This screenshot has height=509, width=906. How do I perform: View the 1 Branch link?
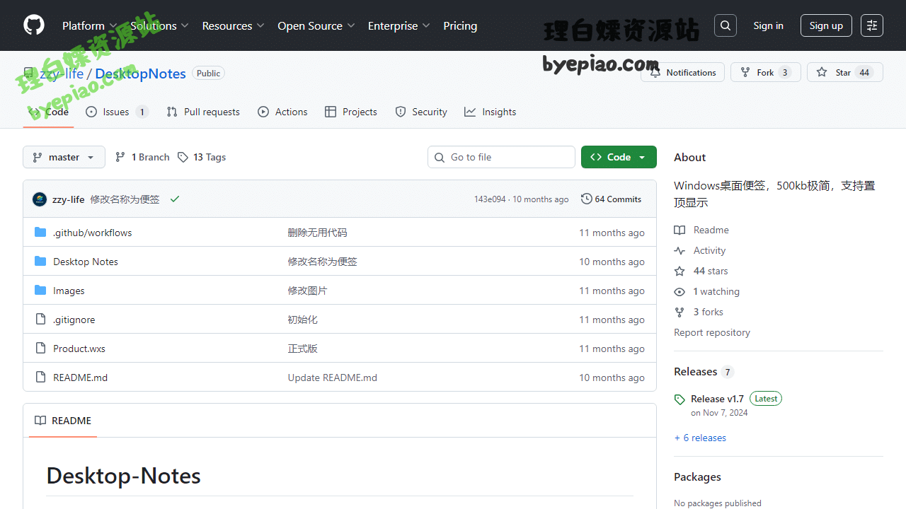click(x=142, y=157)
